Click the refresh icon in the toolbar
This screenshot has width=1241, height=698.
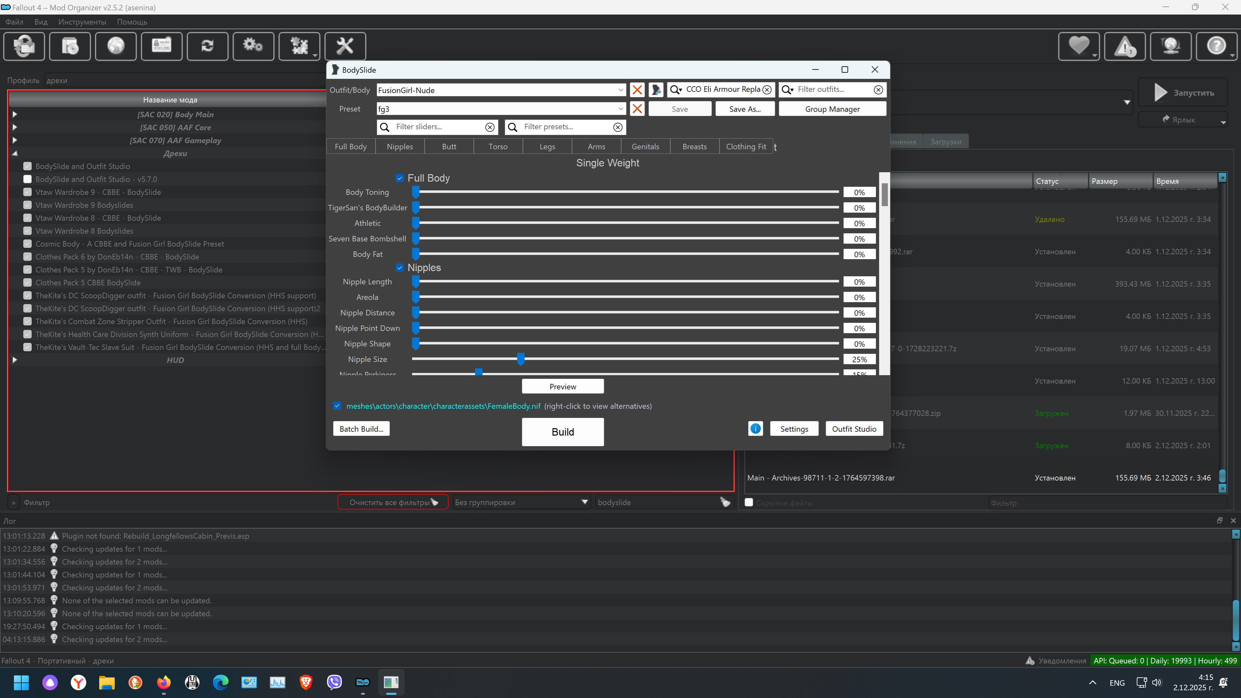207,46
